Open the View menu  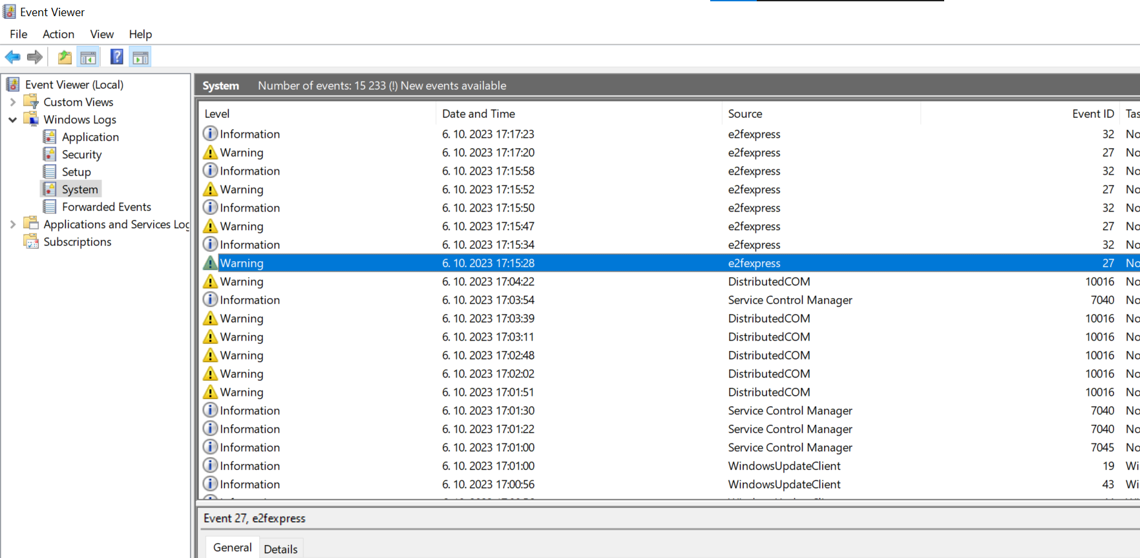[x=101, y=34]
